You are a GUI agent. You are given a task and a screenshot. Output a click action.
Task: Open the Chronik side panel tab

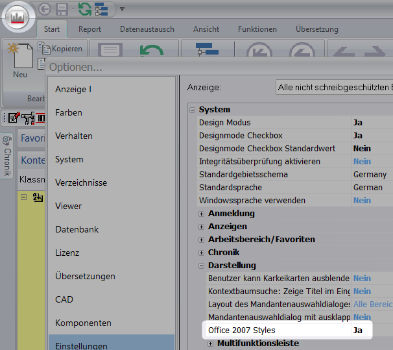7,156
